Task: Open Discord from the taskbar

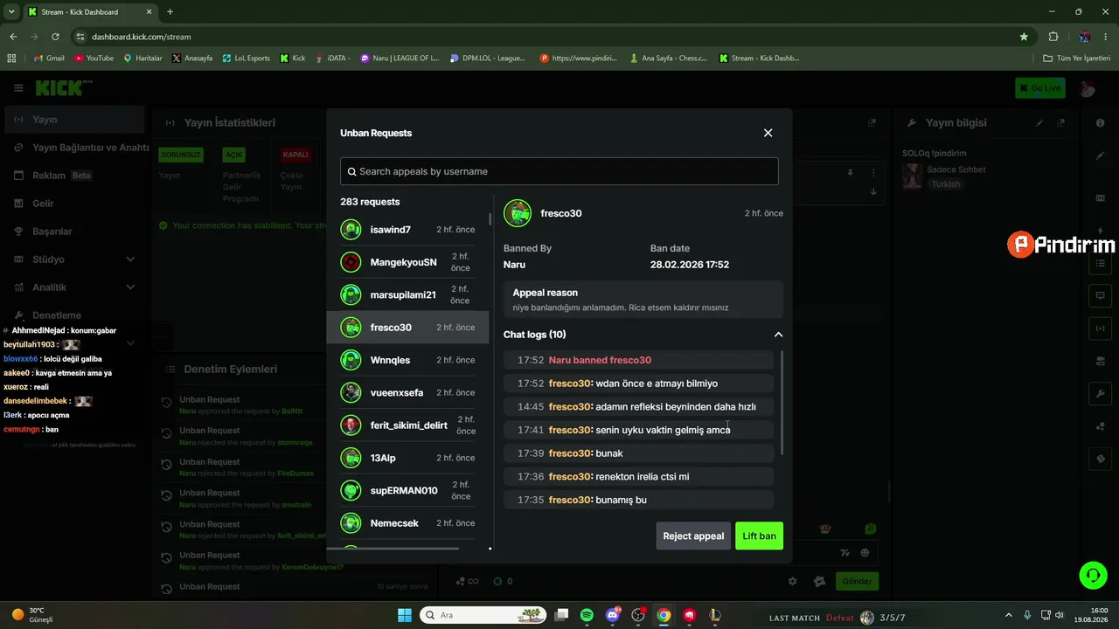Action: 613,615
